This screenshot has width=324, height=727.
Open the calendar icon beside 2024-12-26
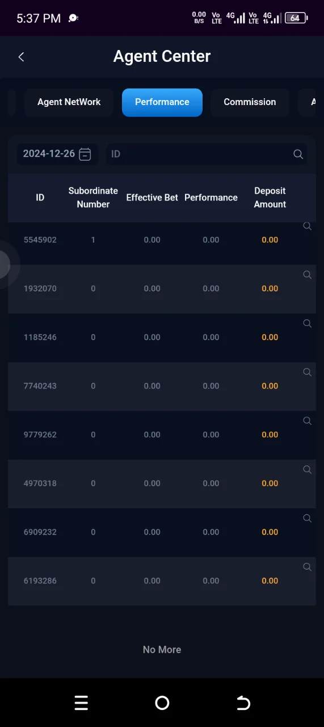(85, 154)
